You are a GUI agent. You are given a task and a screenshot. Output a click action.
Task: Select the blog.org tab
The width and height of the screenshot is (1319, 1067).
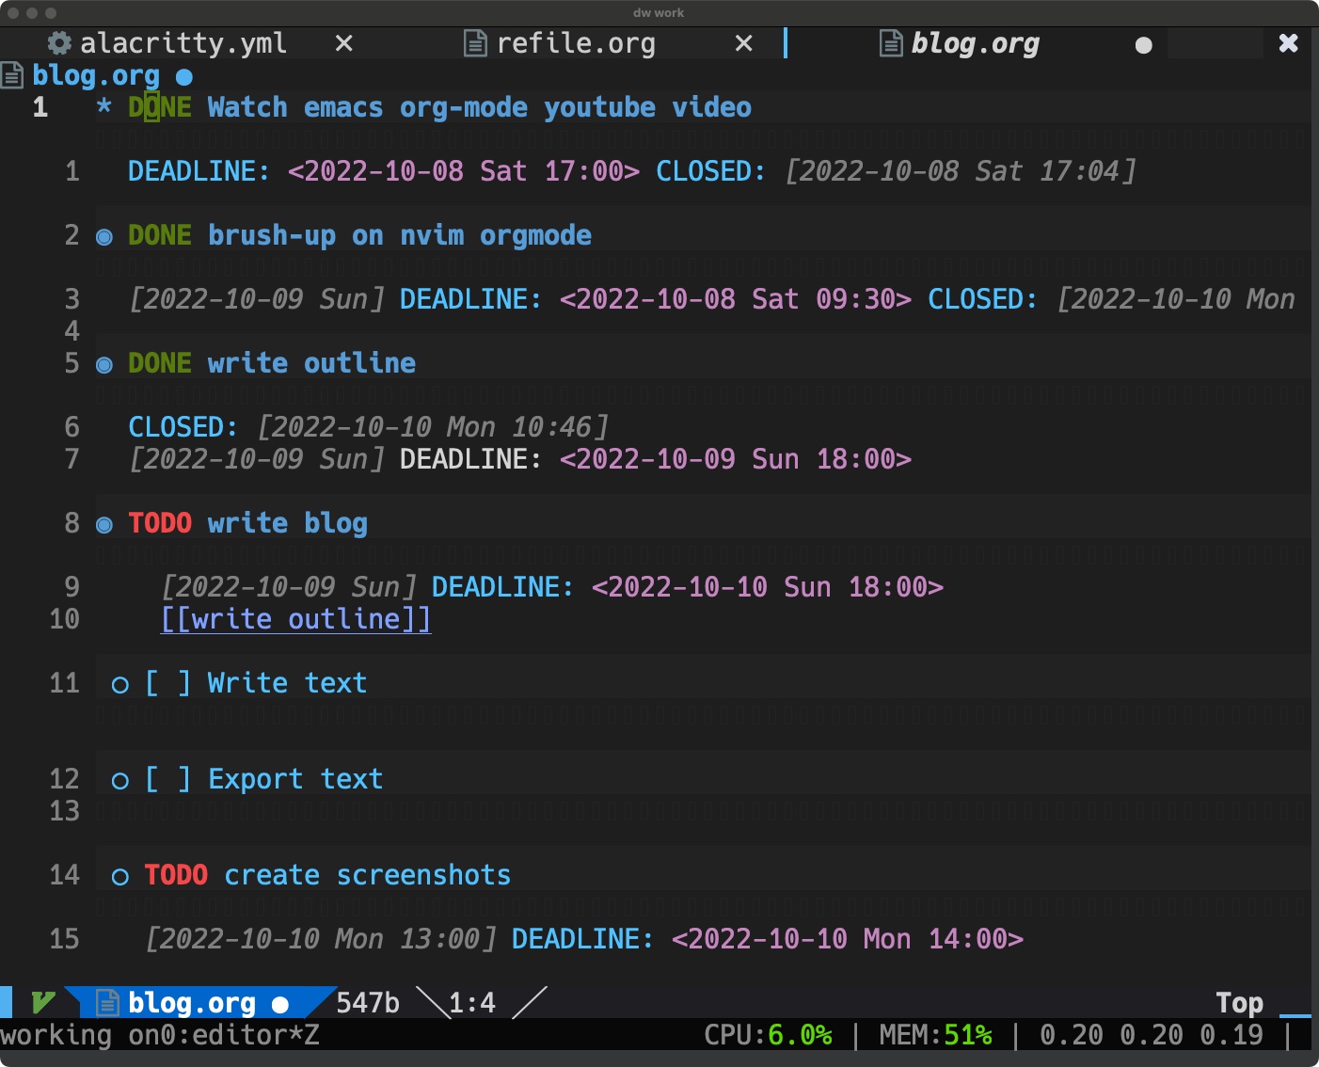tap(975, 43)
